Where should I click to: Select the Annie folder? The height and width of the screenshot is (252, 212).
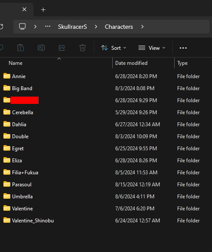[18, 76]
